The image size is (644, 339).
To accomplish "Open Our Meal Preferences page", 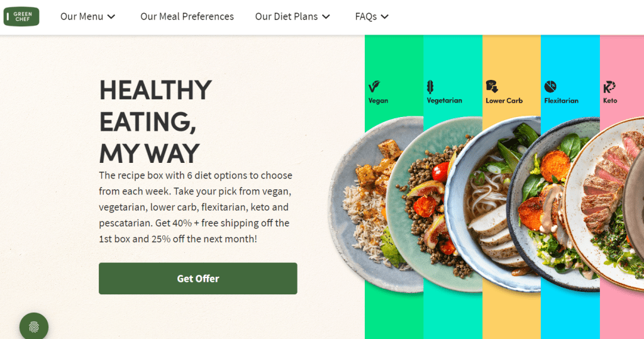I will click(x=187, y=16).
